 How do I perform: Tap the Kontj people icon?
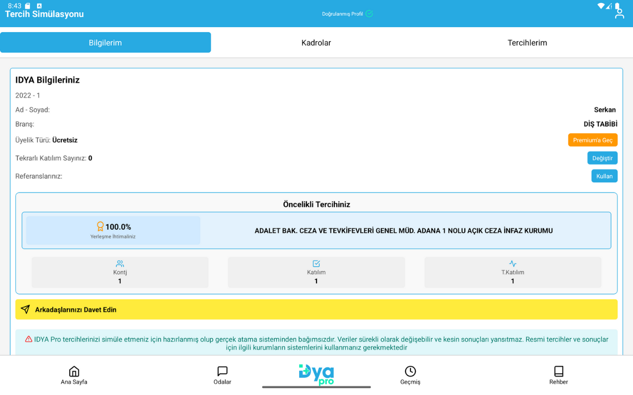(x=120, y=264)
